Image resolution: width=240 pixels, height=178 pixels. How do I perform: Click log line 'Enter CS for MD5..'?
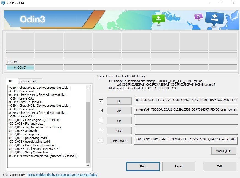click(x=26, y=102)
